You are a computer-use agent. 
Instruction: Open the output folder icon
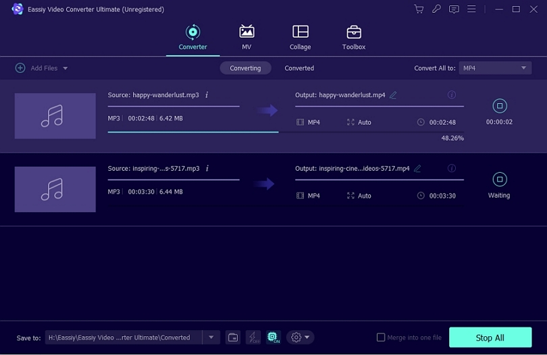click(x=233, y=337)
